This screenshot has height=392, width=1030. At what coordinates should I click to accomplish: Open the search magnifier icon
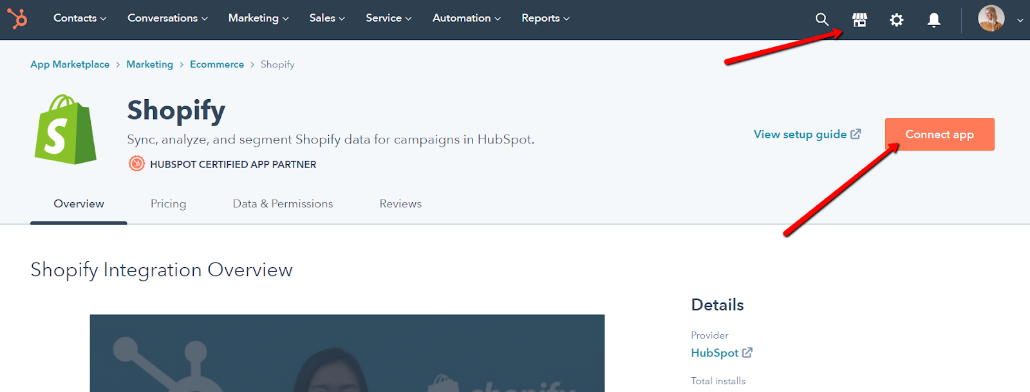821,19
